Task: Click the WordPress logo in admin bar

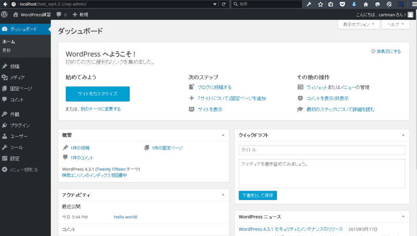Action: click(x=4, y=15)
